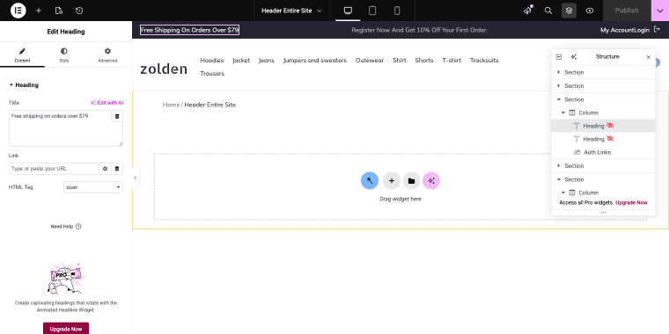Open the Elementor logo menu
The width and height of the screenshot is (669, 334).
(x=18, y=11)
